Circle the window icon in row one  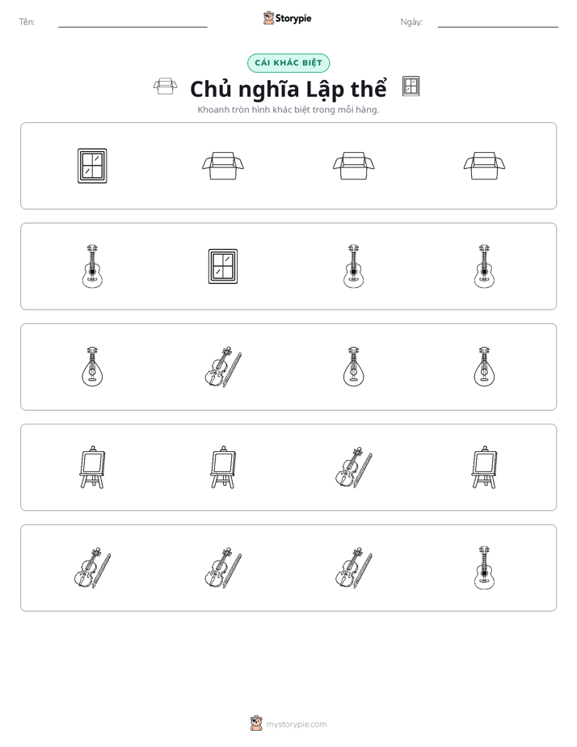click(92, 166)
